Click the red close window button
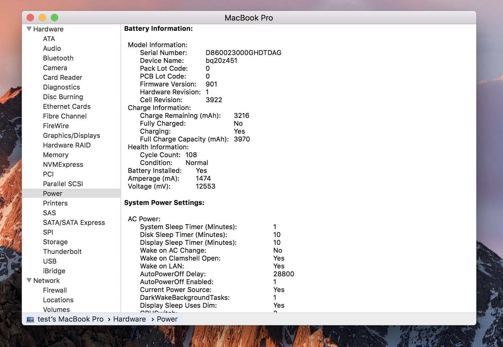Image resolution: width=503 pixels, height=347 pixels. click(x=30, y=18)
